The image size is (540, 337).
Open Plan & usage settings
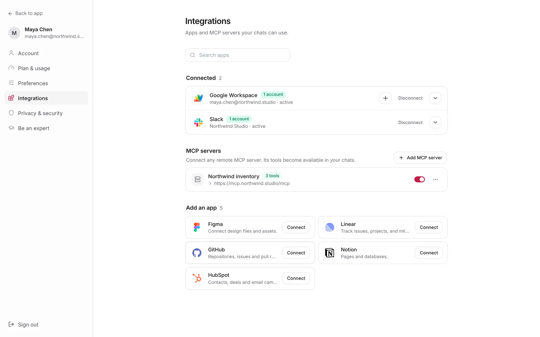[x=46, y=68]
